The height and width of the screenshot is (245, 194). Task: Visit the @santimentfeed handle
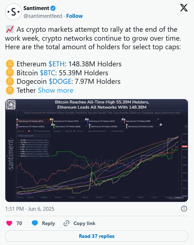[x=43, y=16]
